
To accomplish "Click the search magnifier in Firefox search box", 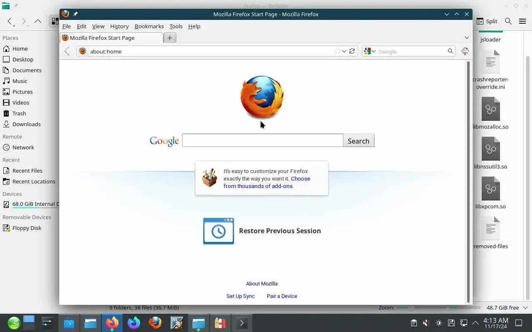I will (x=450, y=51).
